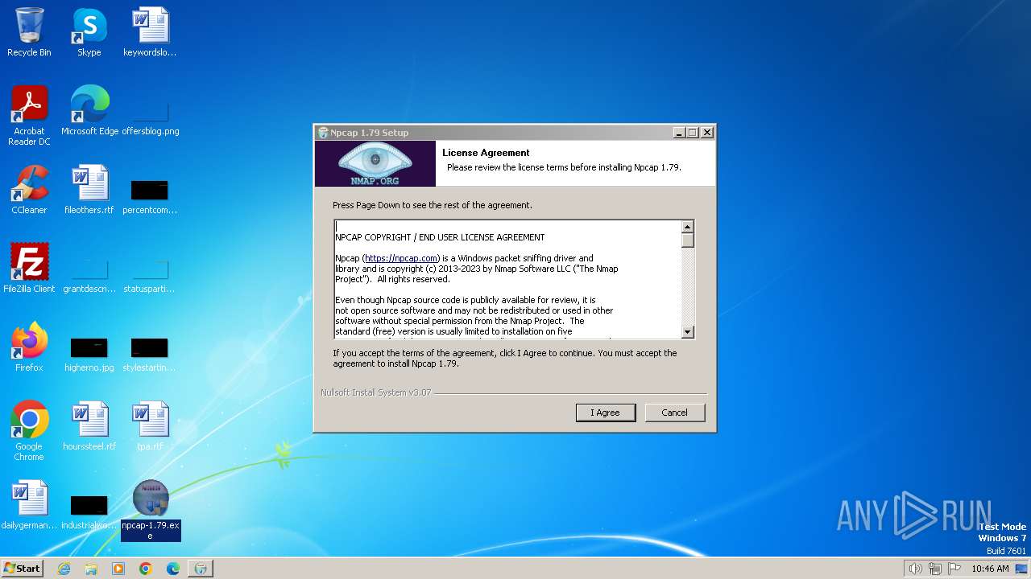The width and height of the screenshot is (1031, 579).
Task: Select hourssteel.rtf document icon
Action: (x=89, y=426)
